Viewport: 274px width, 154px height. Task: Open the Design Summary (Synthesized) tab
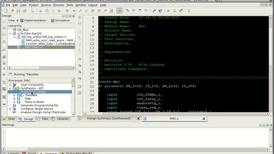tap(109, 118)
